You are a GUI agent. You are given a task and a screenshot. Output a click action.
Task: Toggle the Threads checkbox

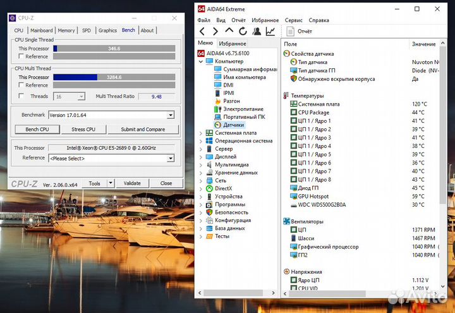pos(20,96)
